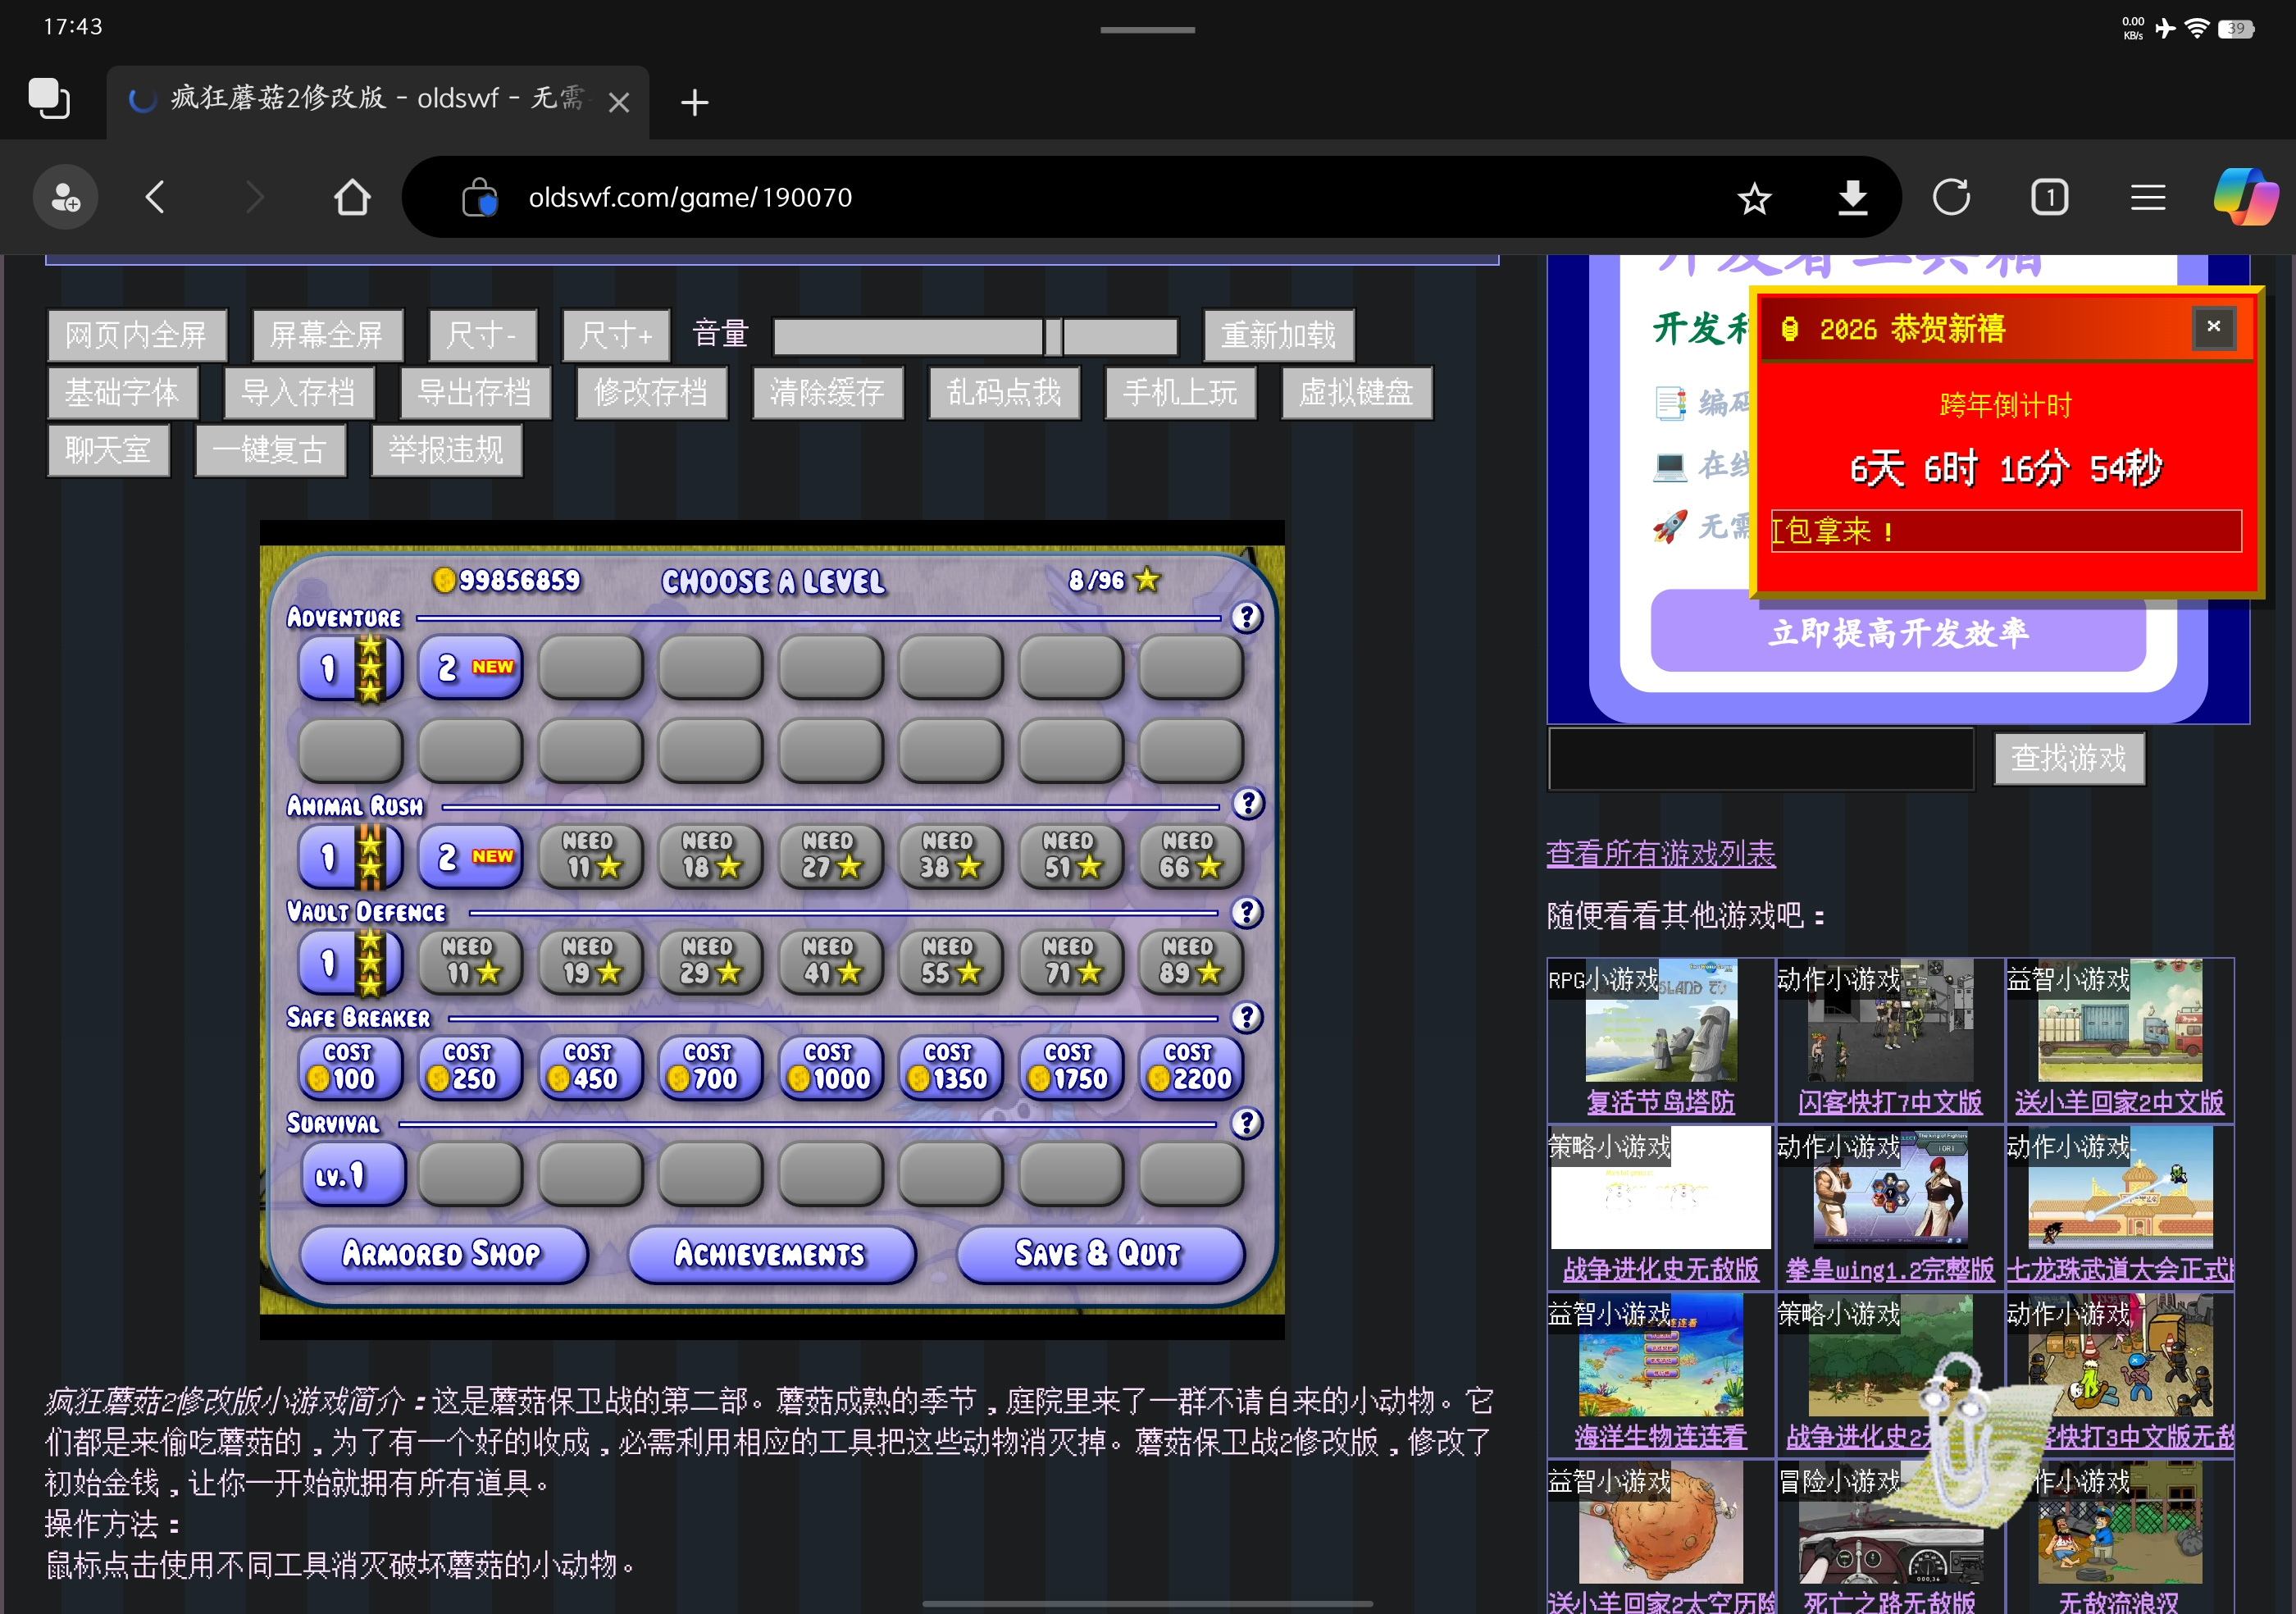2296x1614 pixels.
Task: Select Adventure level 2 marked NEW
Action: 470,667
